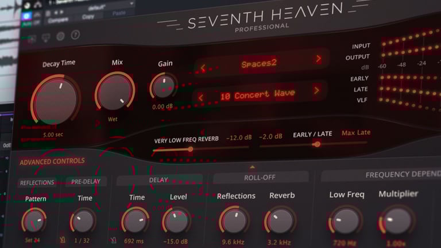This screenshot has width=441, height=248.
Task: Click the -2.0 dB value
Action: [270, 136]
